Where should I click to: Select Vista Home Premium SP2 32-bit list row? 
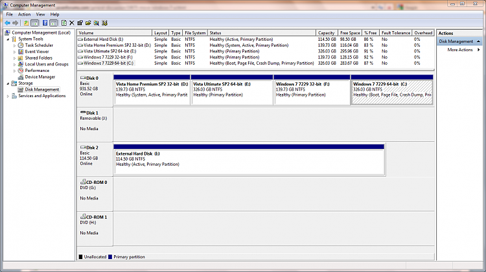(x=255, y=45)
